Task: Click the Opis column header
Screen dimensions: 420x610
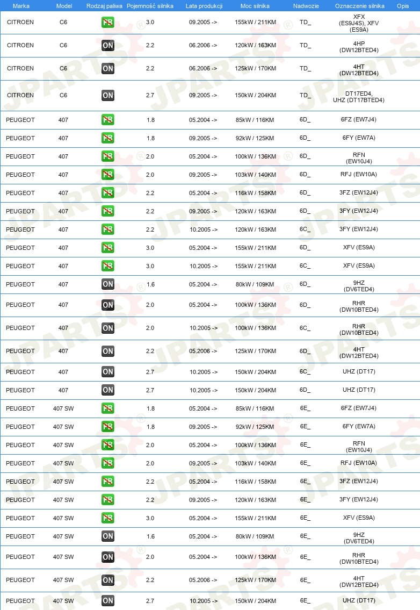Action: tap(403, 6)
